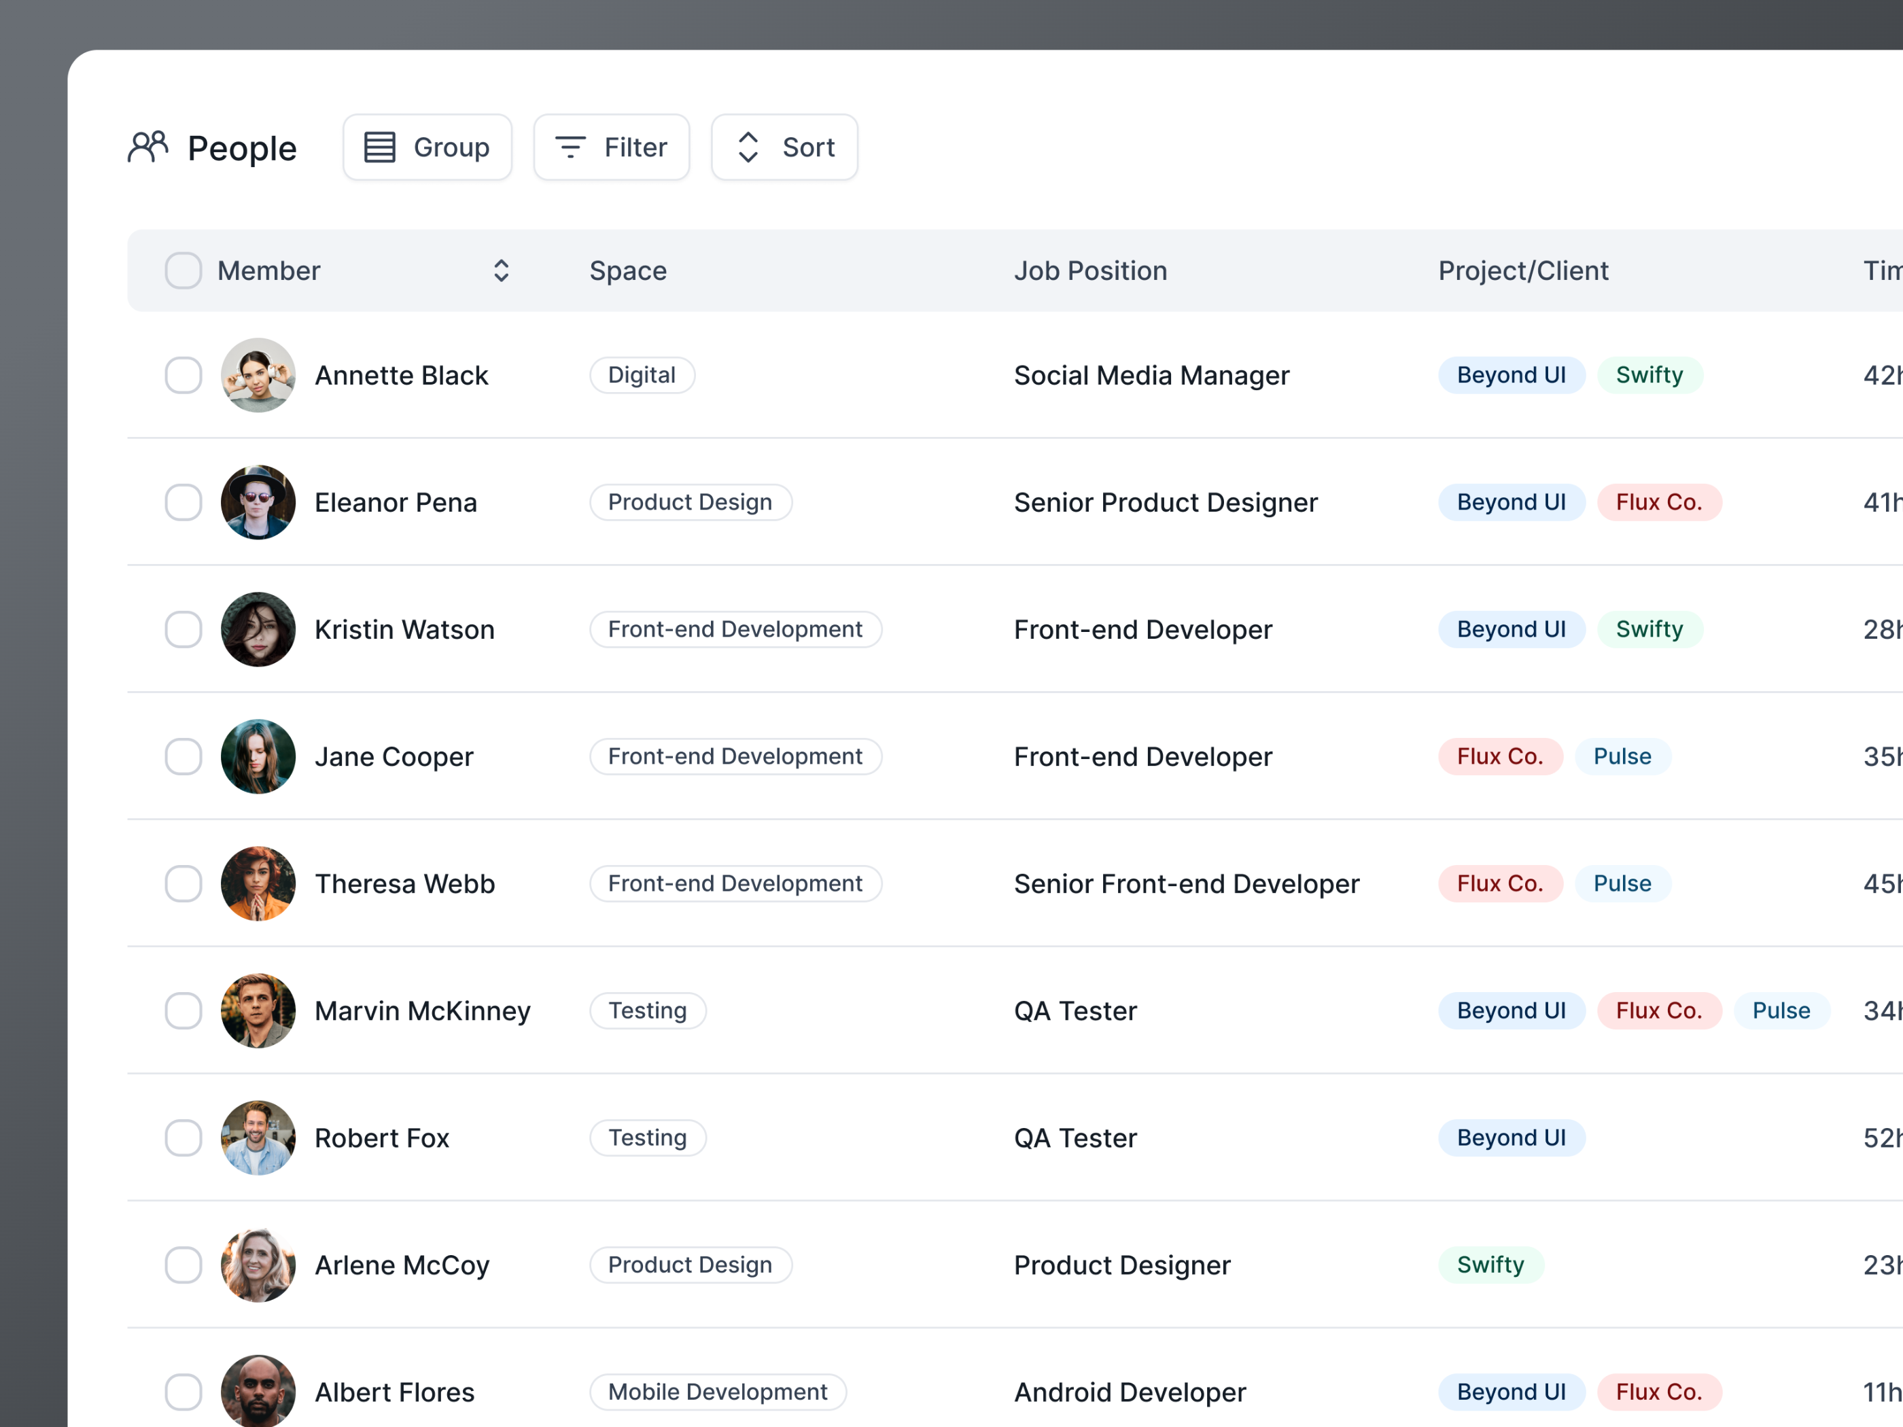Image resolution: width=1903 pixels, height=1427 pixels.
Task: Click the Flux Co. tag in Eleanor Pena's row
Action: tap(1660, 501)
